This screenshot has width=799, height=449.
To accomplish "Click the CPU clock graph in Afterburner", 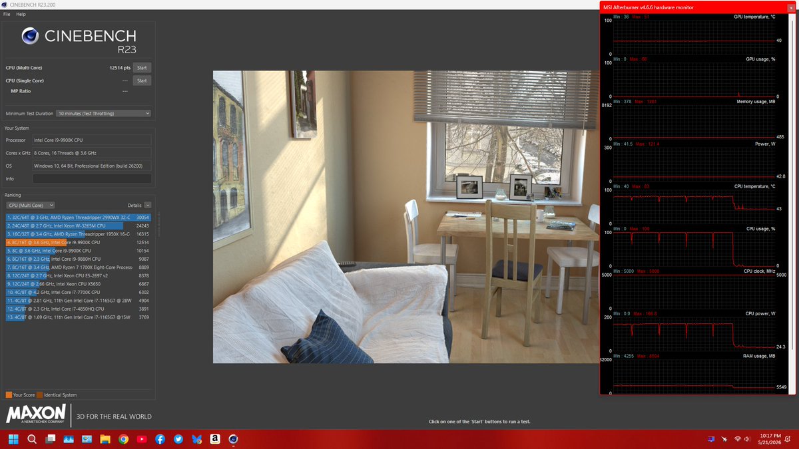I will (x=694, y=291).
